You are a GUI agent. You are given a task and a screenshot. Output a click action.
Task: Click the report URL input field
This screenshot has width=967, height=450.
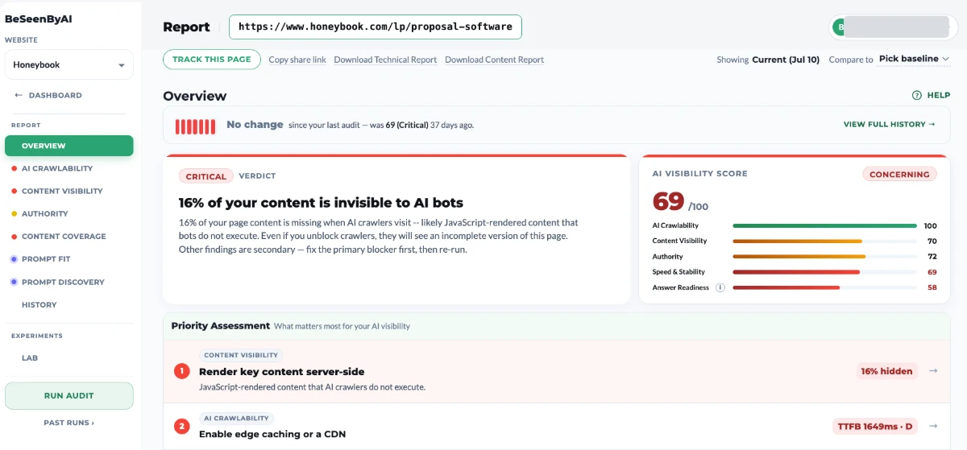pos(376,27)
